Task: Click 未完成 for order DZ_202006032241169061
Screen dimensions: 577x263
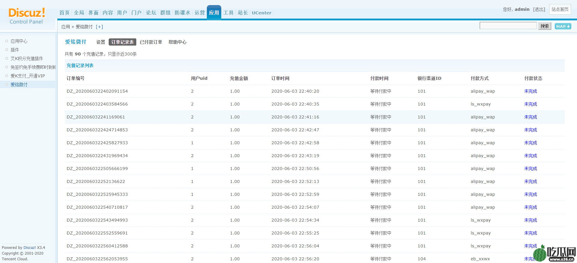Action: [530, 117]
